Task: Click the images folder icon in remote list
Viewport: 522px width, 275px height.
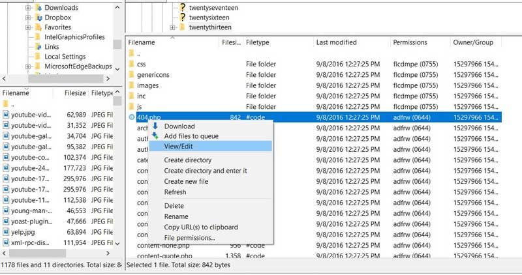Action: (131, 85)
